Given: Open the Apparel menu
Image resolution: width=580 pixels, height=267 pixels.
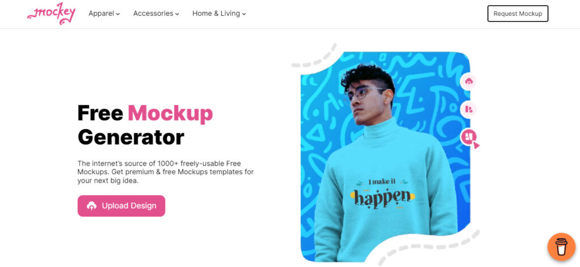Looking at the screenshot, I should tap(104, 14).
